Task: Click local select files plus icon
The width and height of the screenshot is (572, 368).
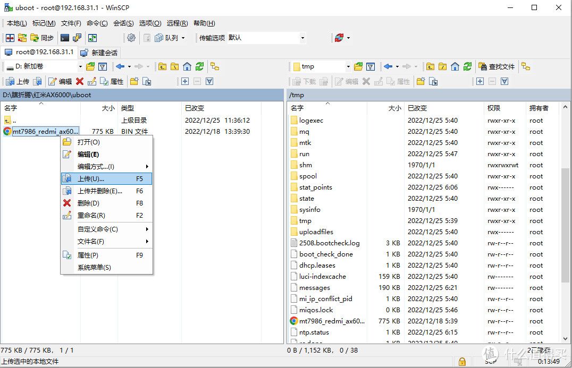Action: tap(185, 82)
